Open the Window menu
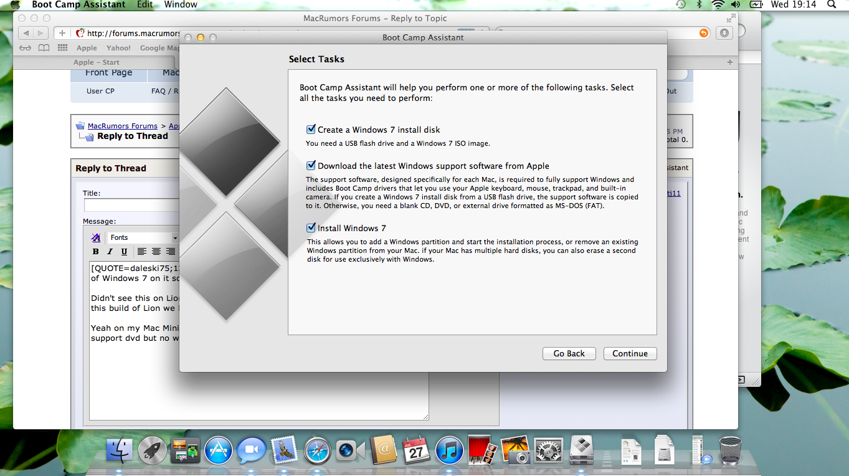Viewport: 849px width, 476px height. (x=181, y=4)
